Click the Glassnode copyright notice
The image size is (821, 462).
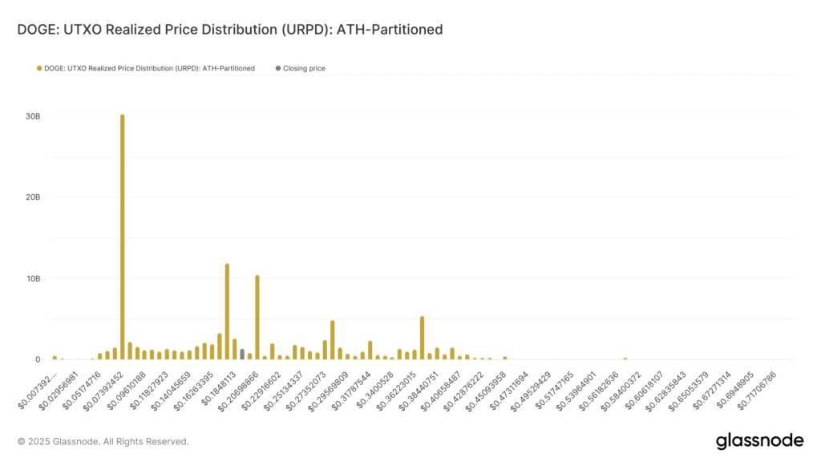click(103, 441)
